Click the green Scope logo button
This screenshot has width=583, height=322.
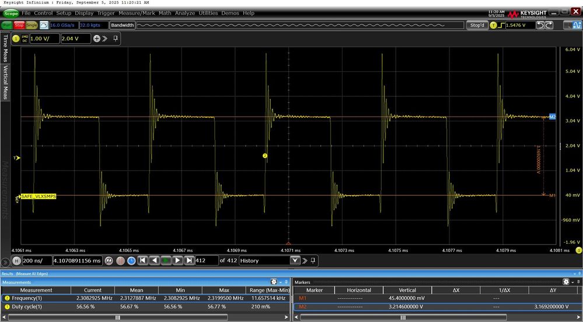tap(11, 13)
